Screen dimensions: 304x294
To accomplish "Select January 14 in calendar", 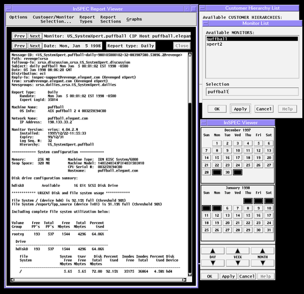I will coord(238,215).
